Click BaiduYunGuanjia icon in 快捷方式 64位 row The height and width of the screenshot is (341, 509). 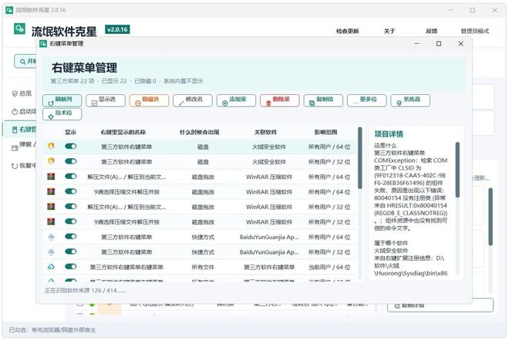51,237
